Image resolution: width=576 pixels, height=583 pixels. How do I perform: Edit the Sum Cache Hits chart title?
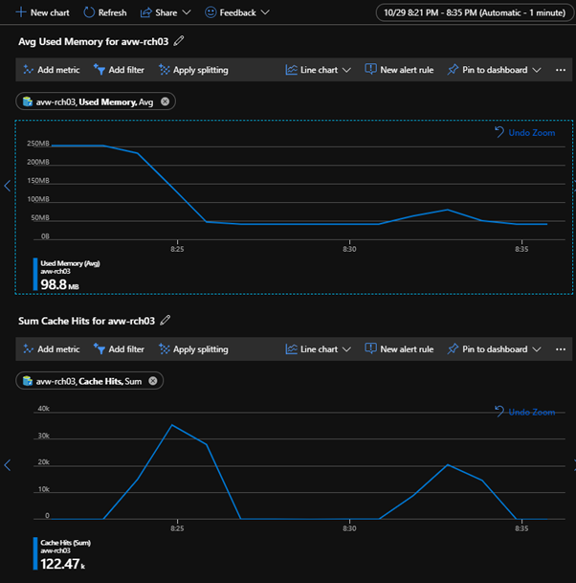[166, 321]
